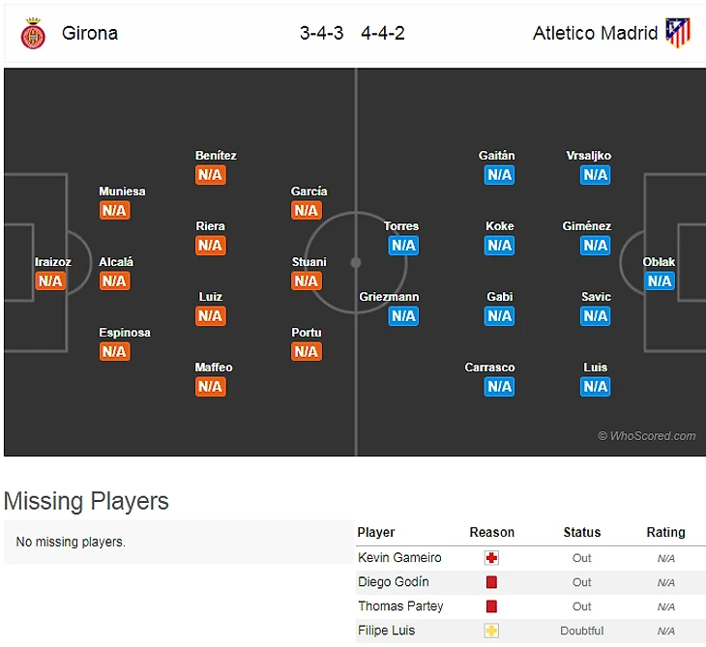Click the Atletico Madrid club crest

tap(678, 33)
